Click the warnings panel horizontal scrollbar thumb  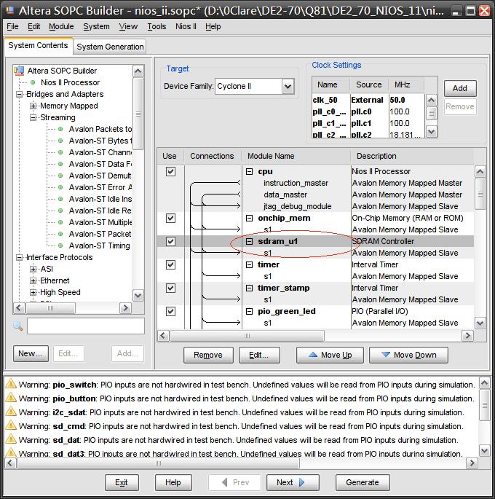click(x=158, y=463)
